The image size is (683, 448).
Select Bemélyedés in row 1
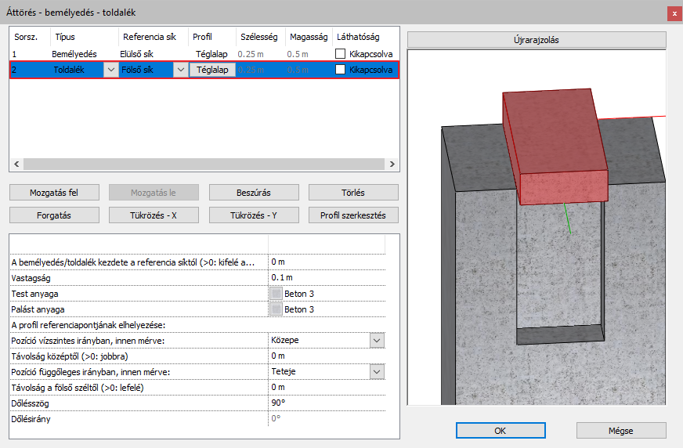(x=74, y=54)
